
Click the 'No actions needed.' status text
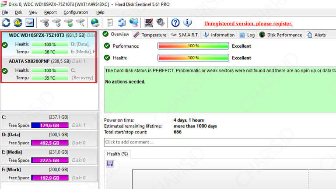(125, 82)
